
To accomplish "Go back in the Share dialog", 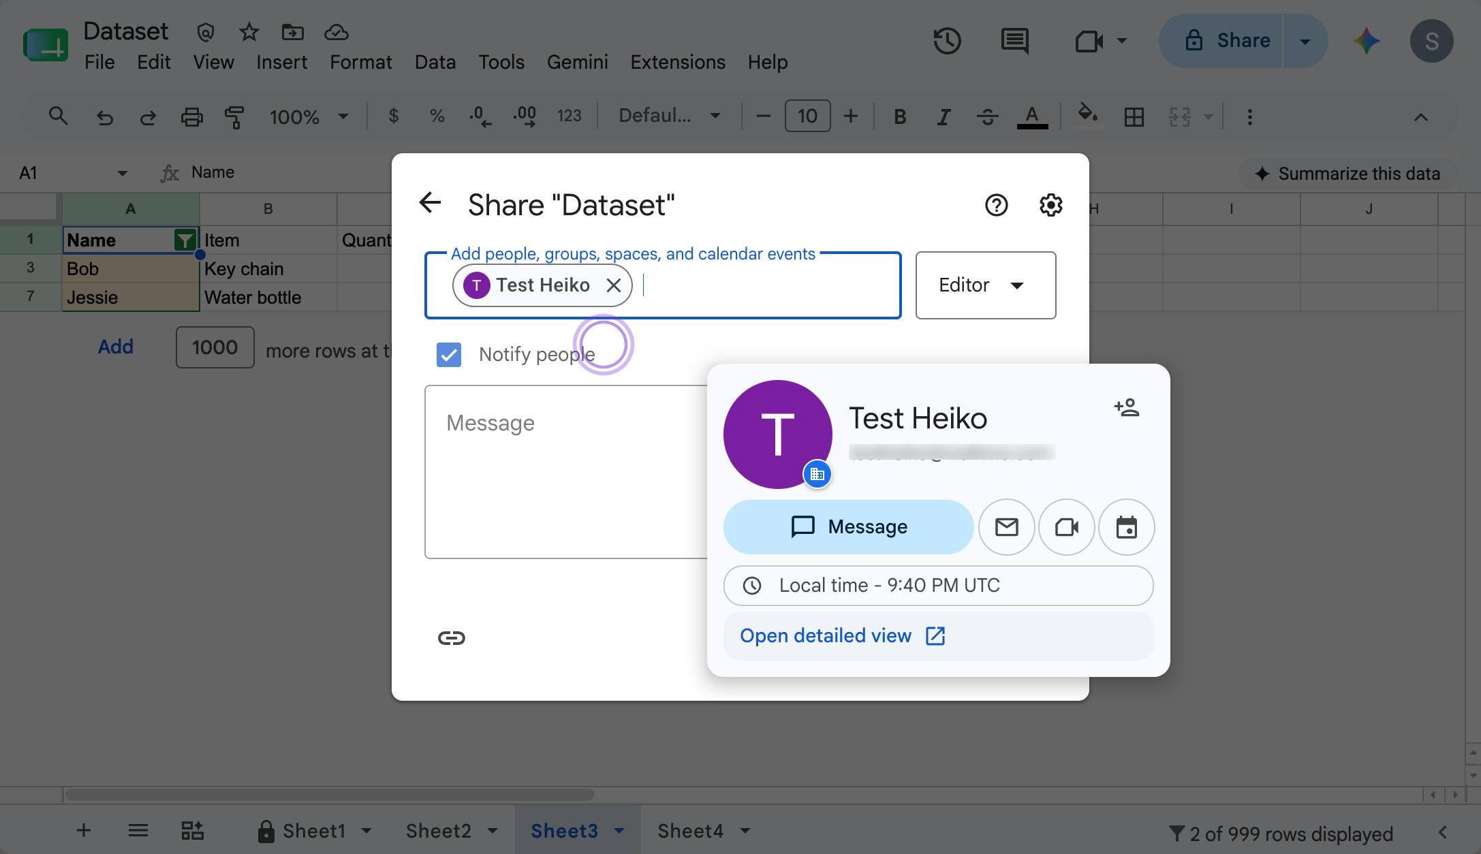I will pos(430,204).
